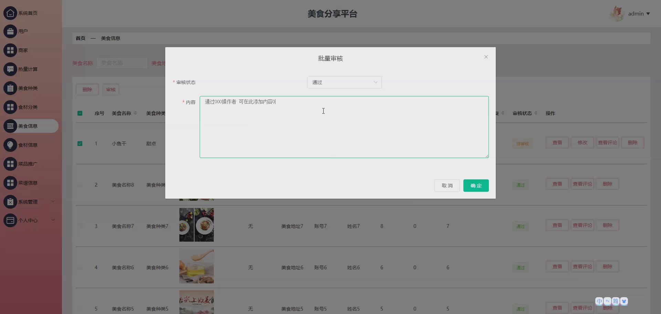Viewport: 661px width, 314px height.
Task: Uncheck the checkbox for row 1 小鱼干
Action: click(x=80, y=144)
